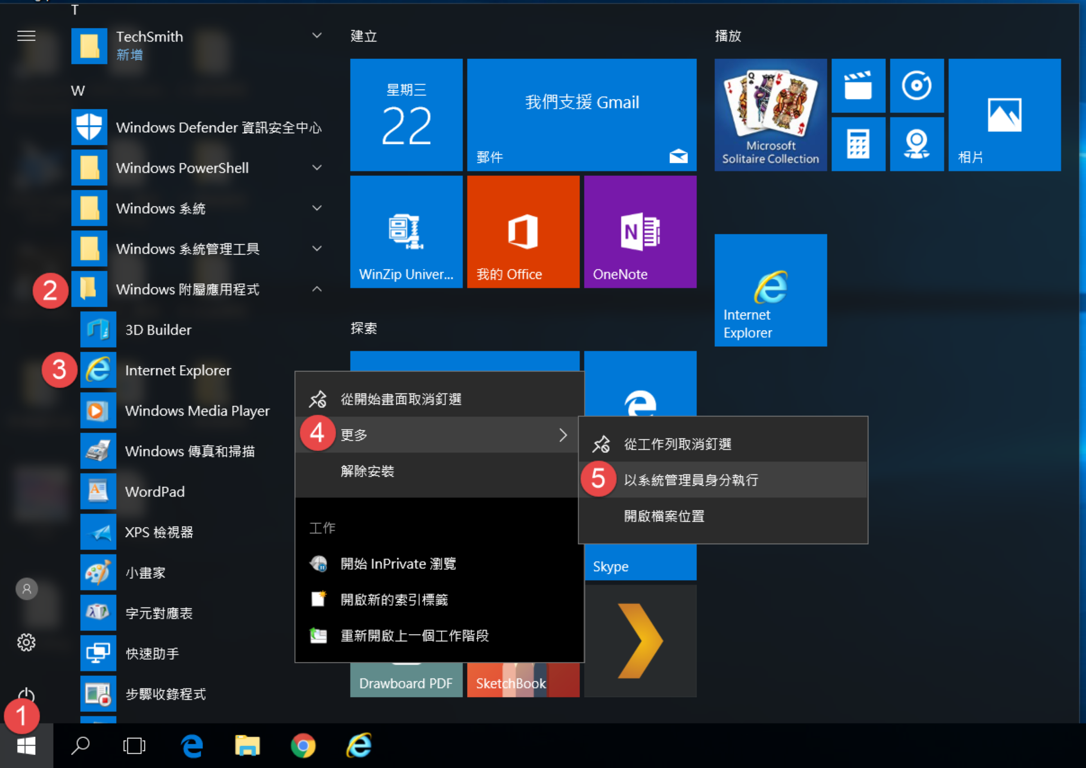Open 字元對應表 (Character Map)
1086x768 pixels.
pyautogui.click(x=189, y=613)
